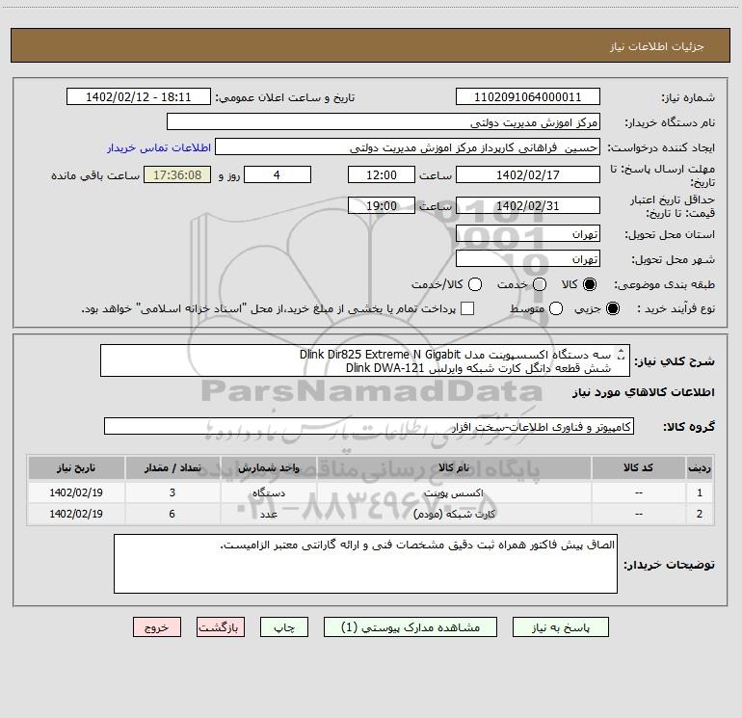Click quantity cell showing 6
The width and height of the screenshot is (742, 718).
172,514
